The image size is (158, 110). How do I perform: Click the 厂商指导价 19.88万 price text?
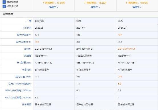click(x=137, y=3)
